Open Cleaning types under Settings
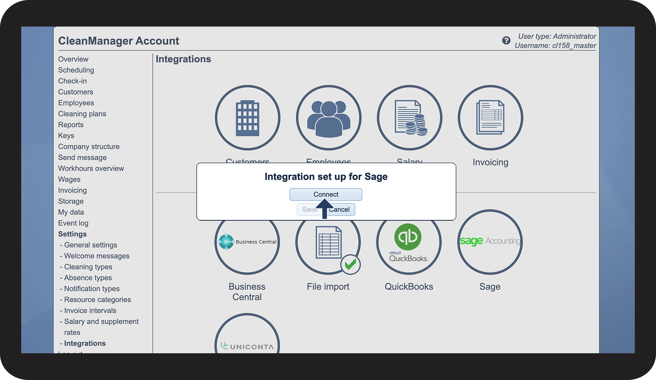 [88, 267]
